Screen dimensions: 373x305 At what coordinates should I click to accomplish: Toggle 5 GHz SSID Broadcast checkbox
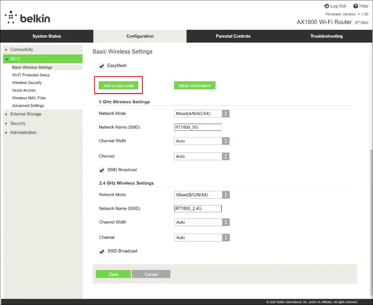pos(102,170)
